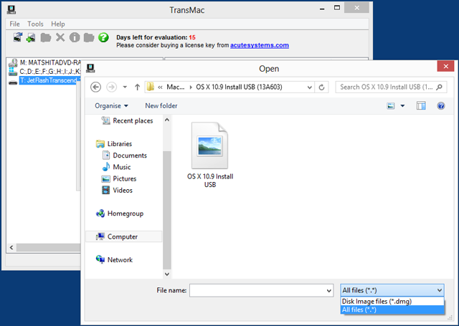Expand the arrow after Mac... breadcrumb

click(x=191, y=87)
